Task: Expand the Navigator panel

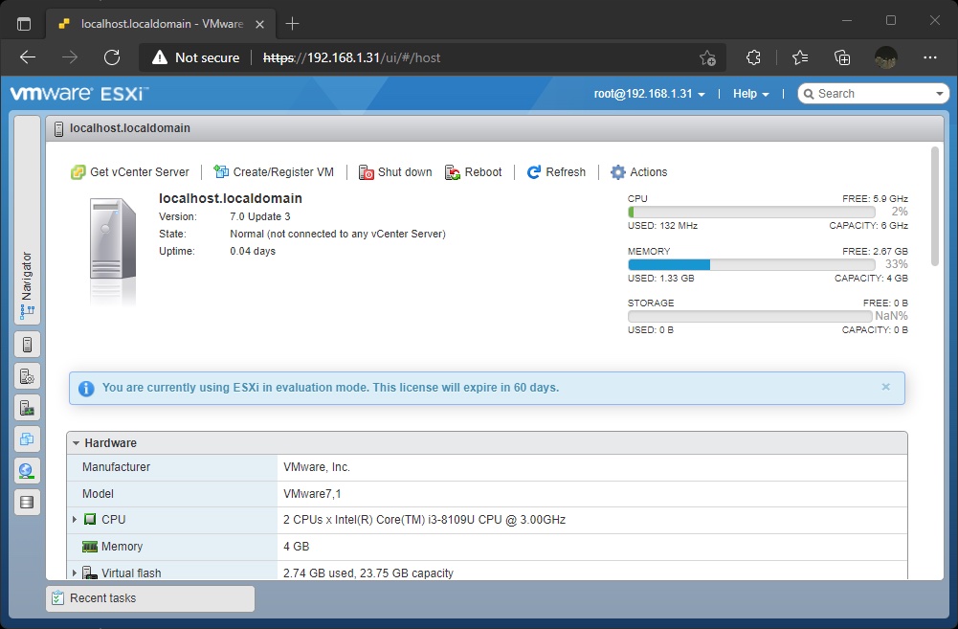Action: [27, 220]
